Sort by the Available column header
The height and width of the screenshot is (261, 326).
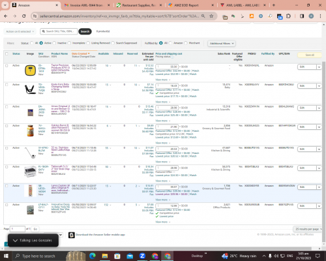(x=104, y=54)
